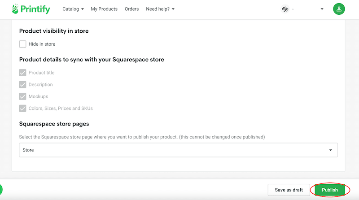Toggle the Product title checkbox
This screenshot has width=359, height=200.
(x=23, y=73)
